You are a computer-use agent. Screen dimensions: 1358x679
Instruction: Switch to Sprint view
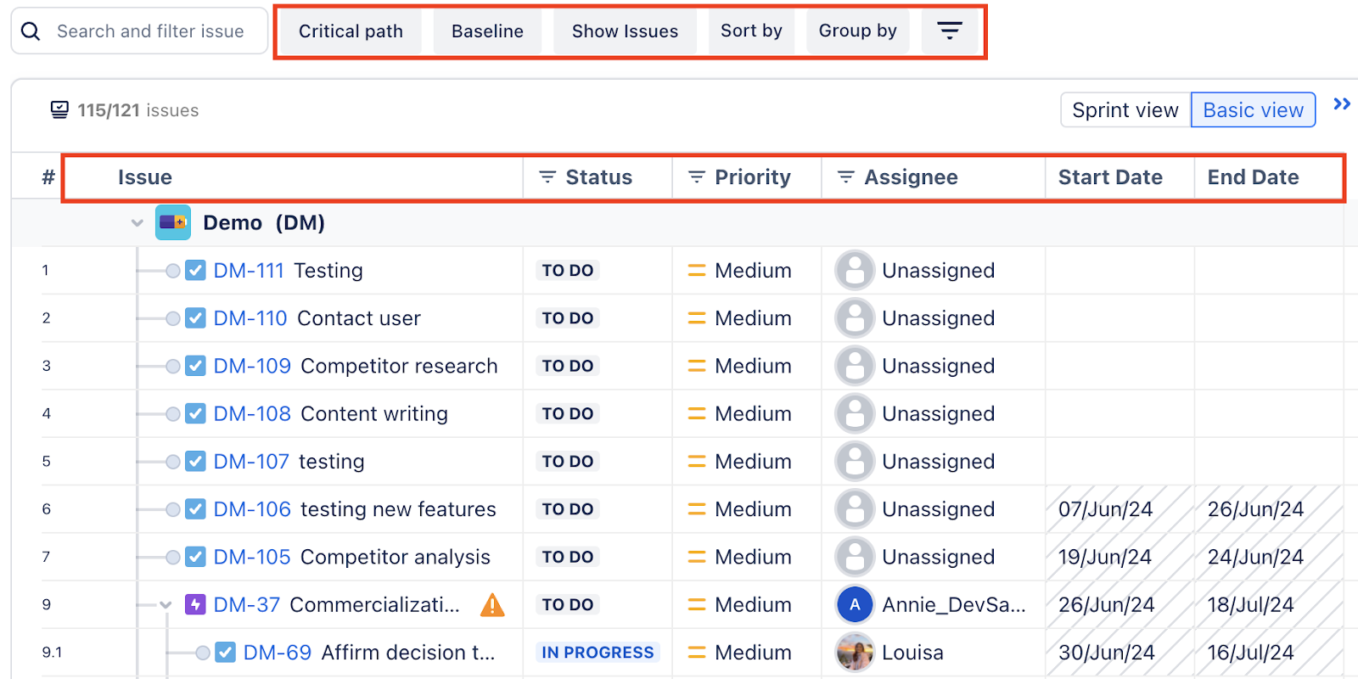(x=1125, y=110)
